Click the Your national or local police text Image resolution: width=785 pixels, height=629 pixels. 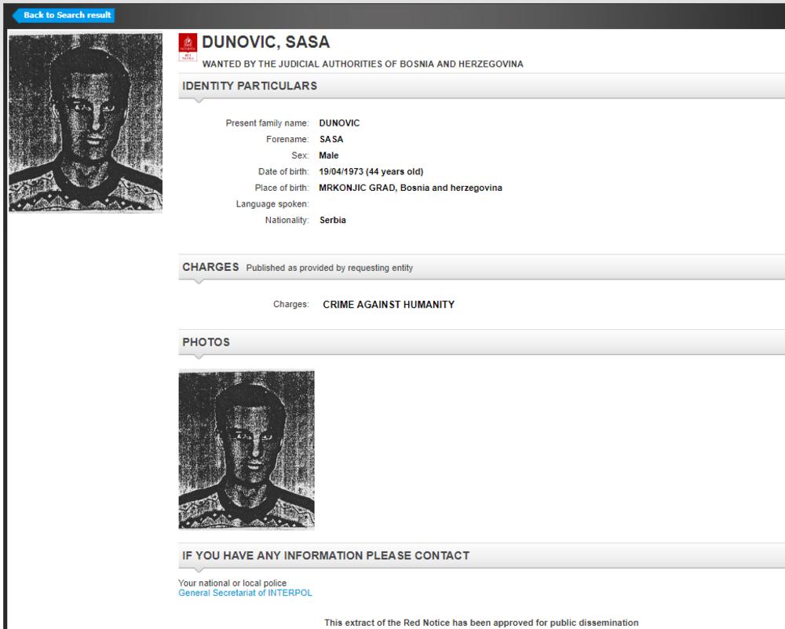tap(227, 583)
